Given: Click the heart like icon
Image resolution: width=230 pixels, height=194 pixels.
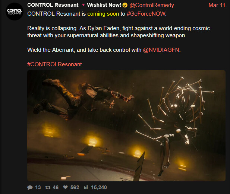Looking at the screenshot, I should (x=65, y=187).
